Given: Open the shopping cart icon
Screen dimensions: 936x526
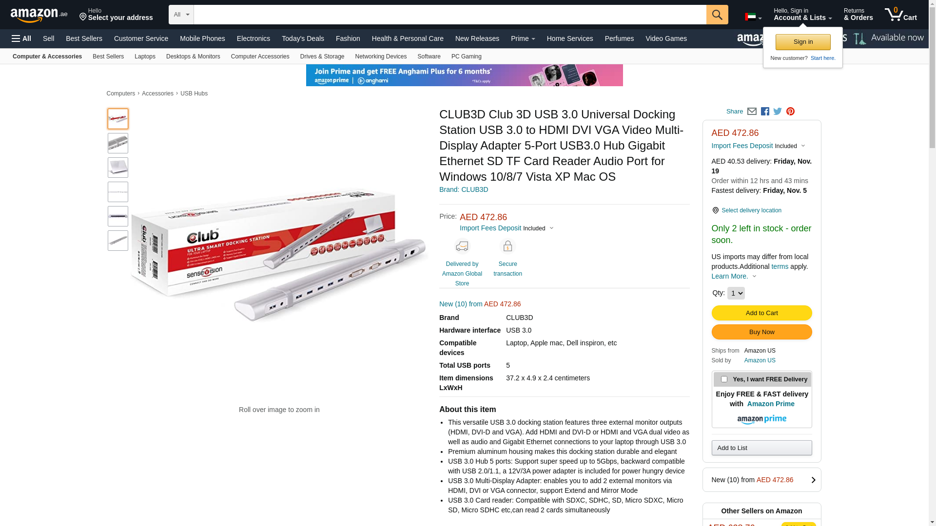Looking at the screenshot, I should coord(901,14).
